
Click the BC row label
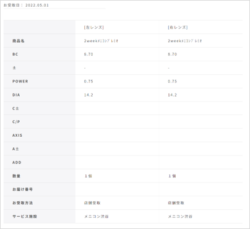(15, 54)
